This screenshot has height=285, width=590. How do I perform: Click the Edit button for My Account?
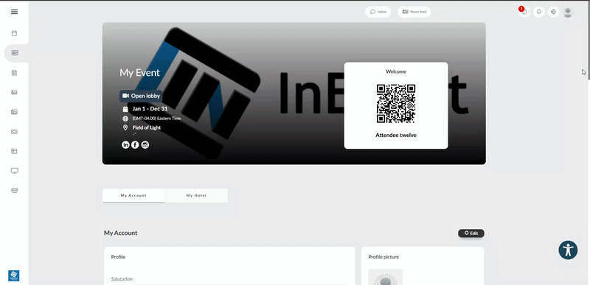(x=471, y=233)
